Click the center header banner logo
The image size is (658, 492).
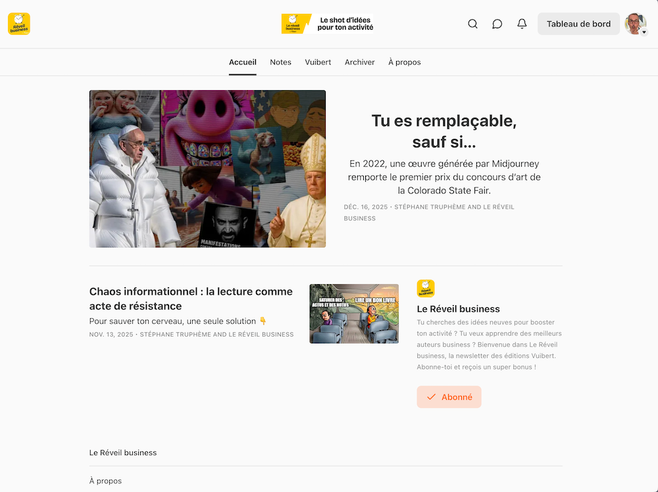coord(328,24)
